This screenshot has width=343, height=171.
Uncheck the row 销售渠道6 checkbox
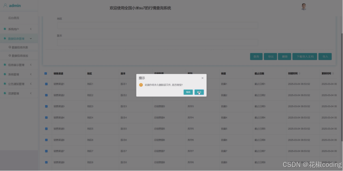[47, 140]
